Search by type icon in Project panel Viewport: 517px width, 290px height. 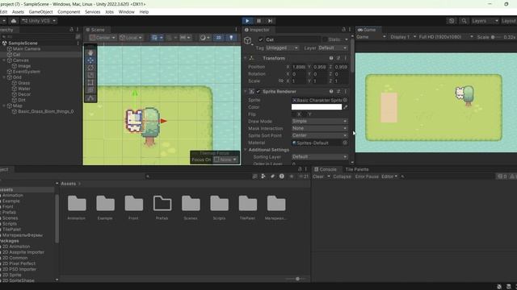pos(263,176)
